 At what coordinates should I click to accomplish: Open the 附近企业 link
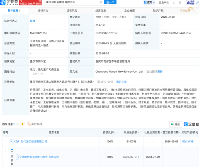tap(121, 82)
